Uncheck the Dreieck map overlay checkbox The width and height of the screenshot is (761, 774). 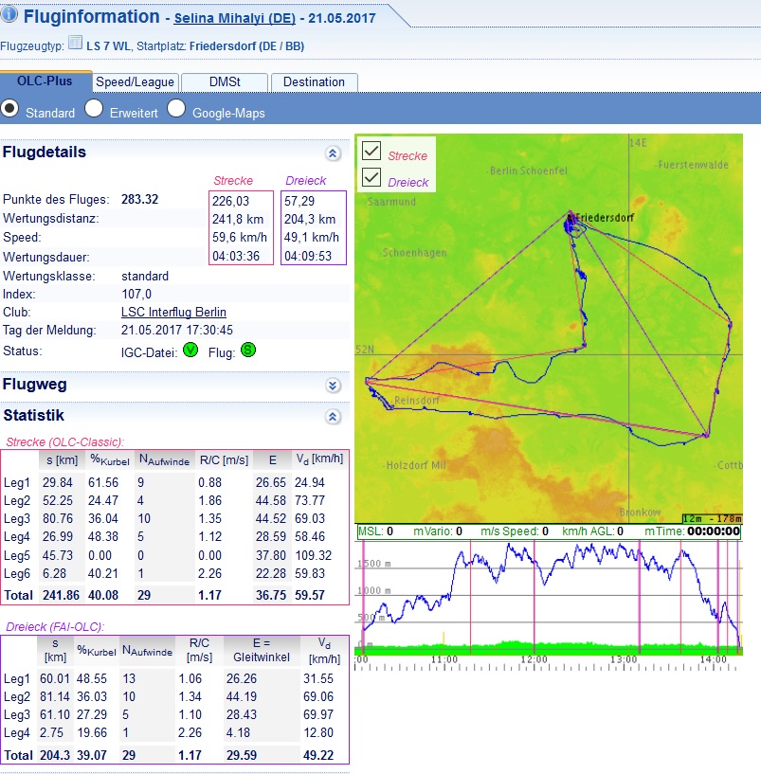(371, 178)
